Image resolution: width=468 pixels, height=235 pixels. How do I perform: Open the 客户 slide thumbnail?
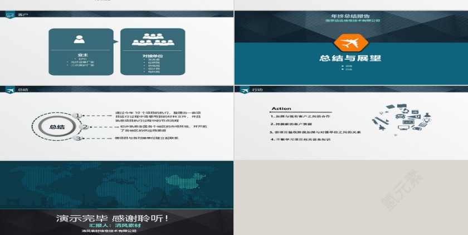click(x=116, y=48)
